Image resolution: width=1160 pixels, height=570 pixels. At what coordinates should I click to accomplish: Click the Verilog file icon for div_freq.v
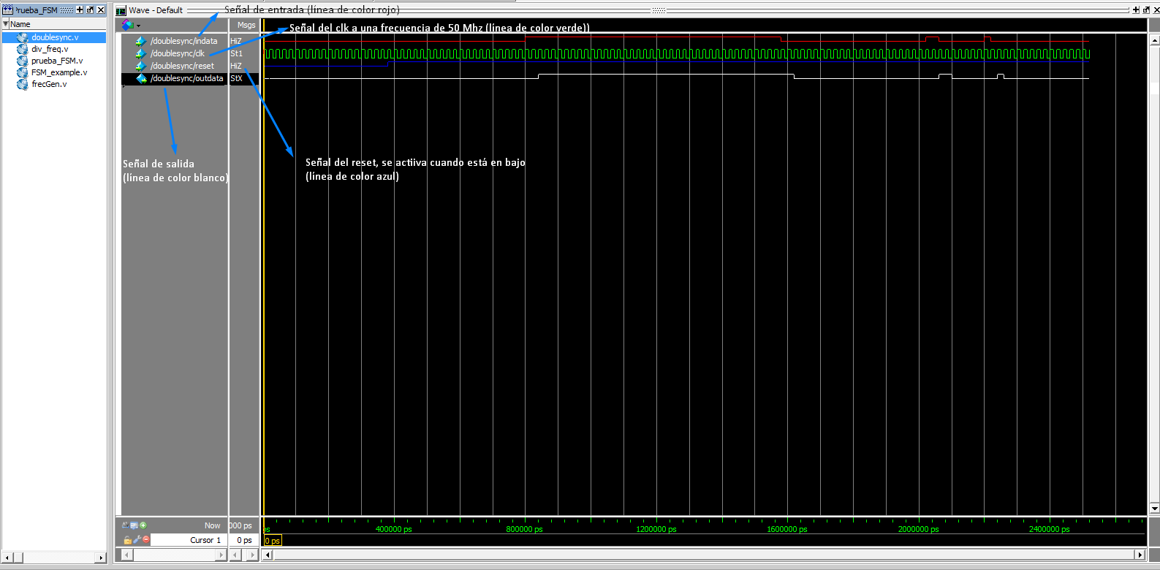pos(23,49)
